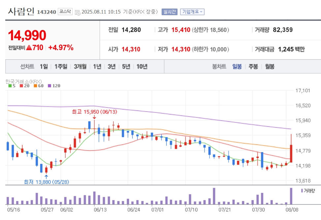Switch line chart to 1주일
The height and width of the screenshot is (220, 321).
coord(61,67)
